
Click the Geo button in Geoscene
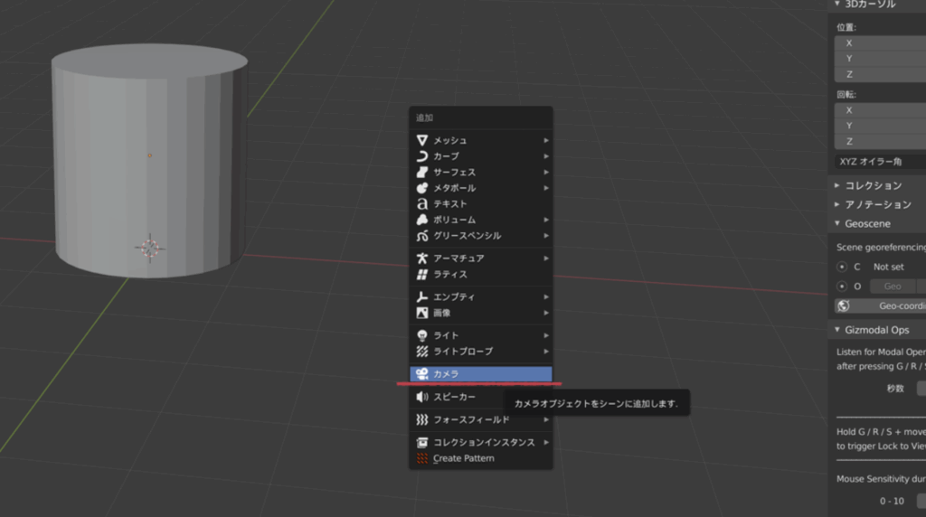[892, 287]
